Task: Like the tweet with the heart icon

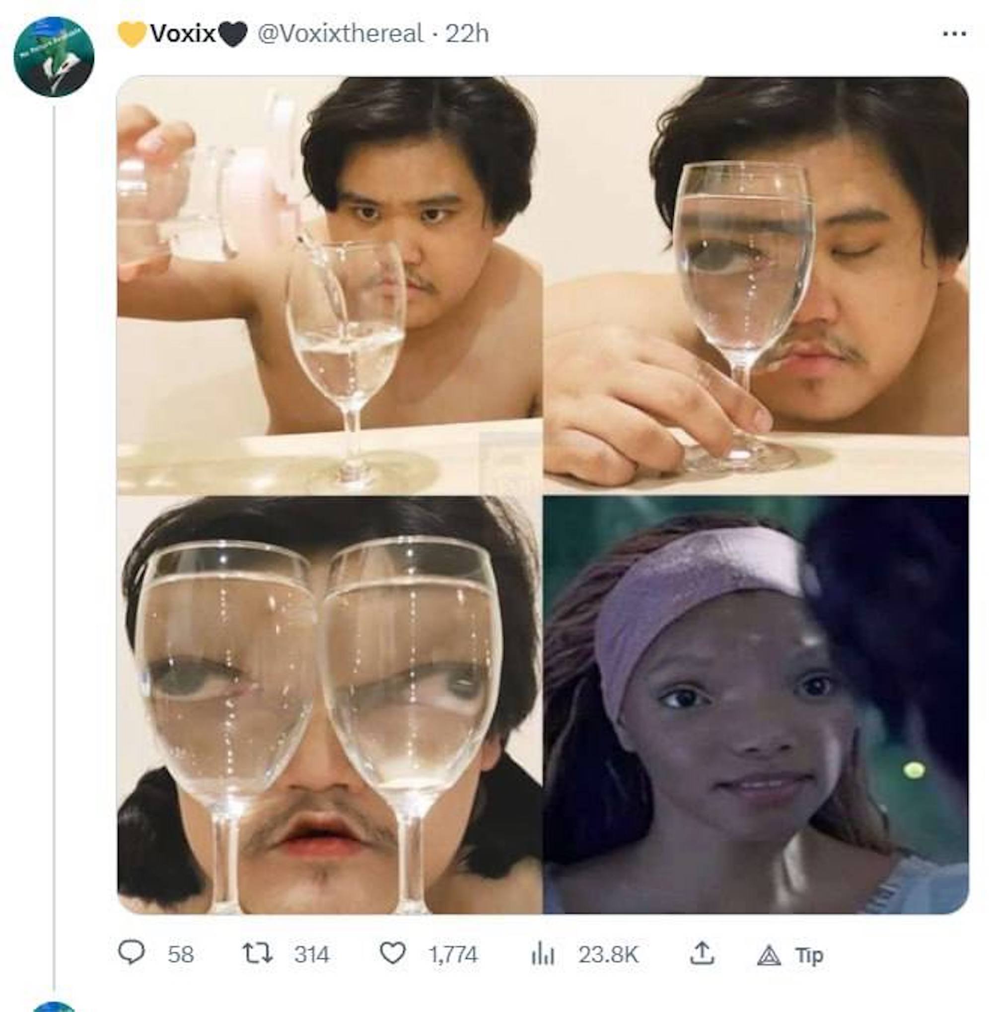Action: pyautogui.click(x=393, y=953)
